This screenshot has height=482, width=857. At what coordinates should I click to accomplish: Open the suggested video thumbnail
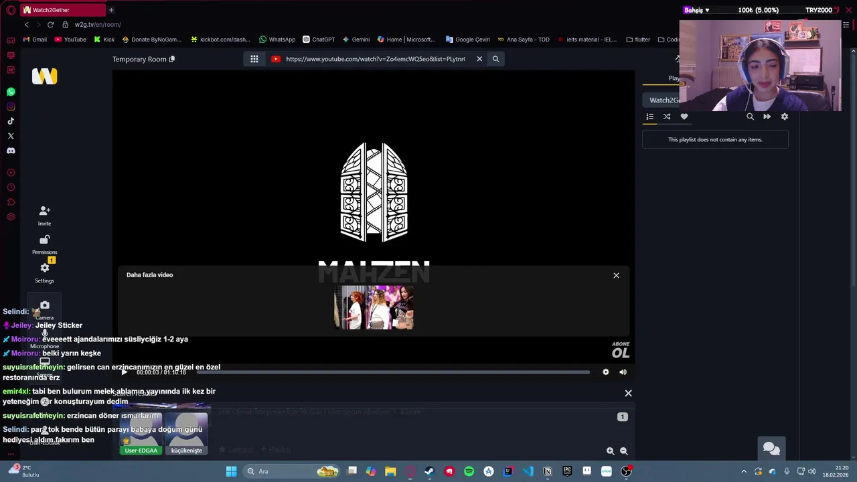point(374,307)
